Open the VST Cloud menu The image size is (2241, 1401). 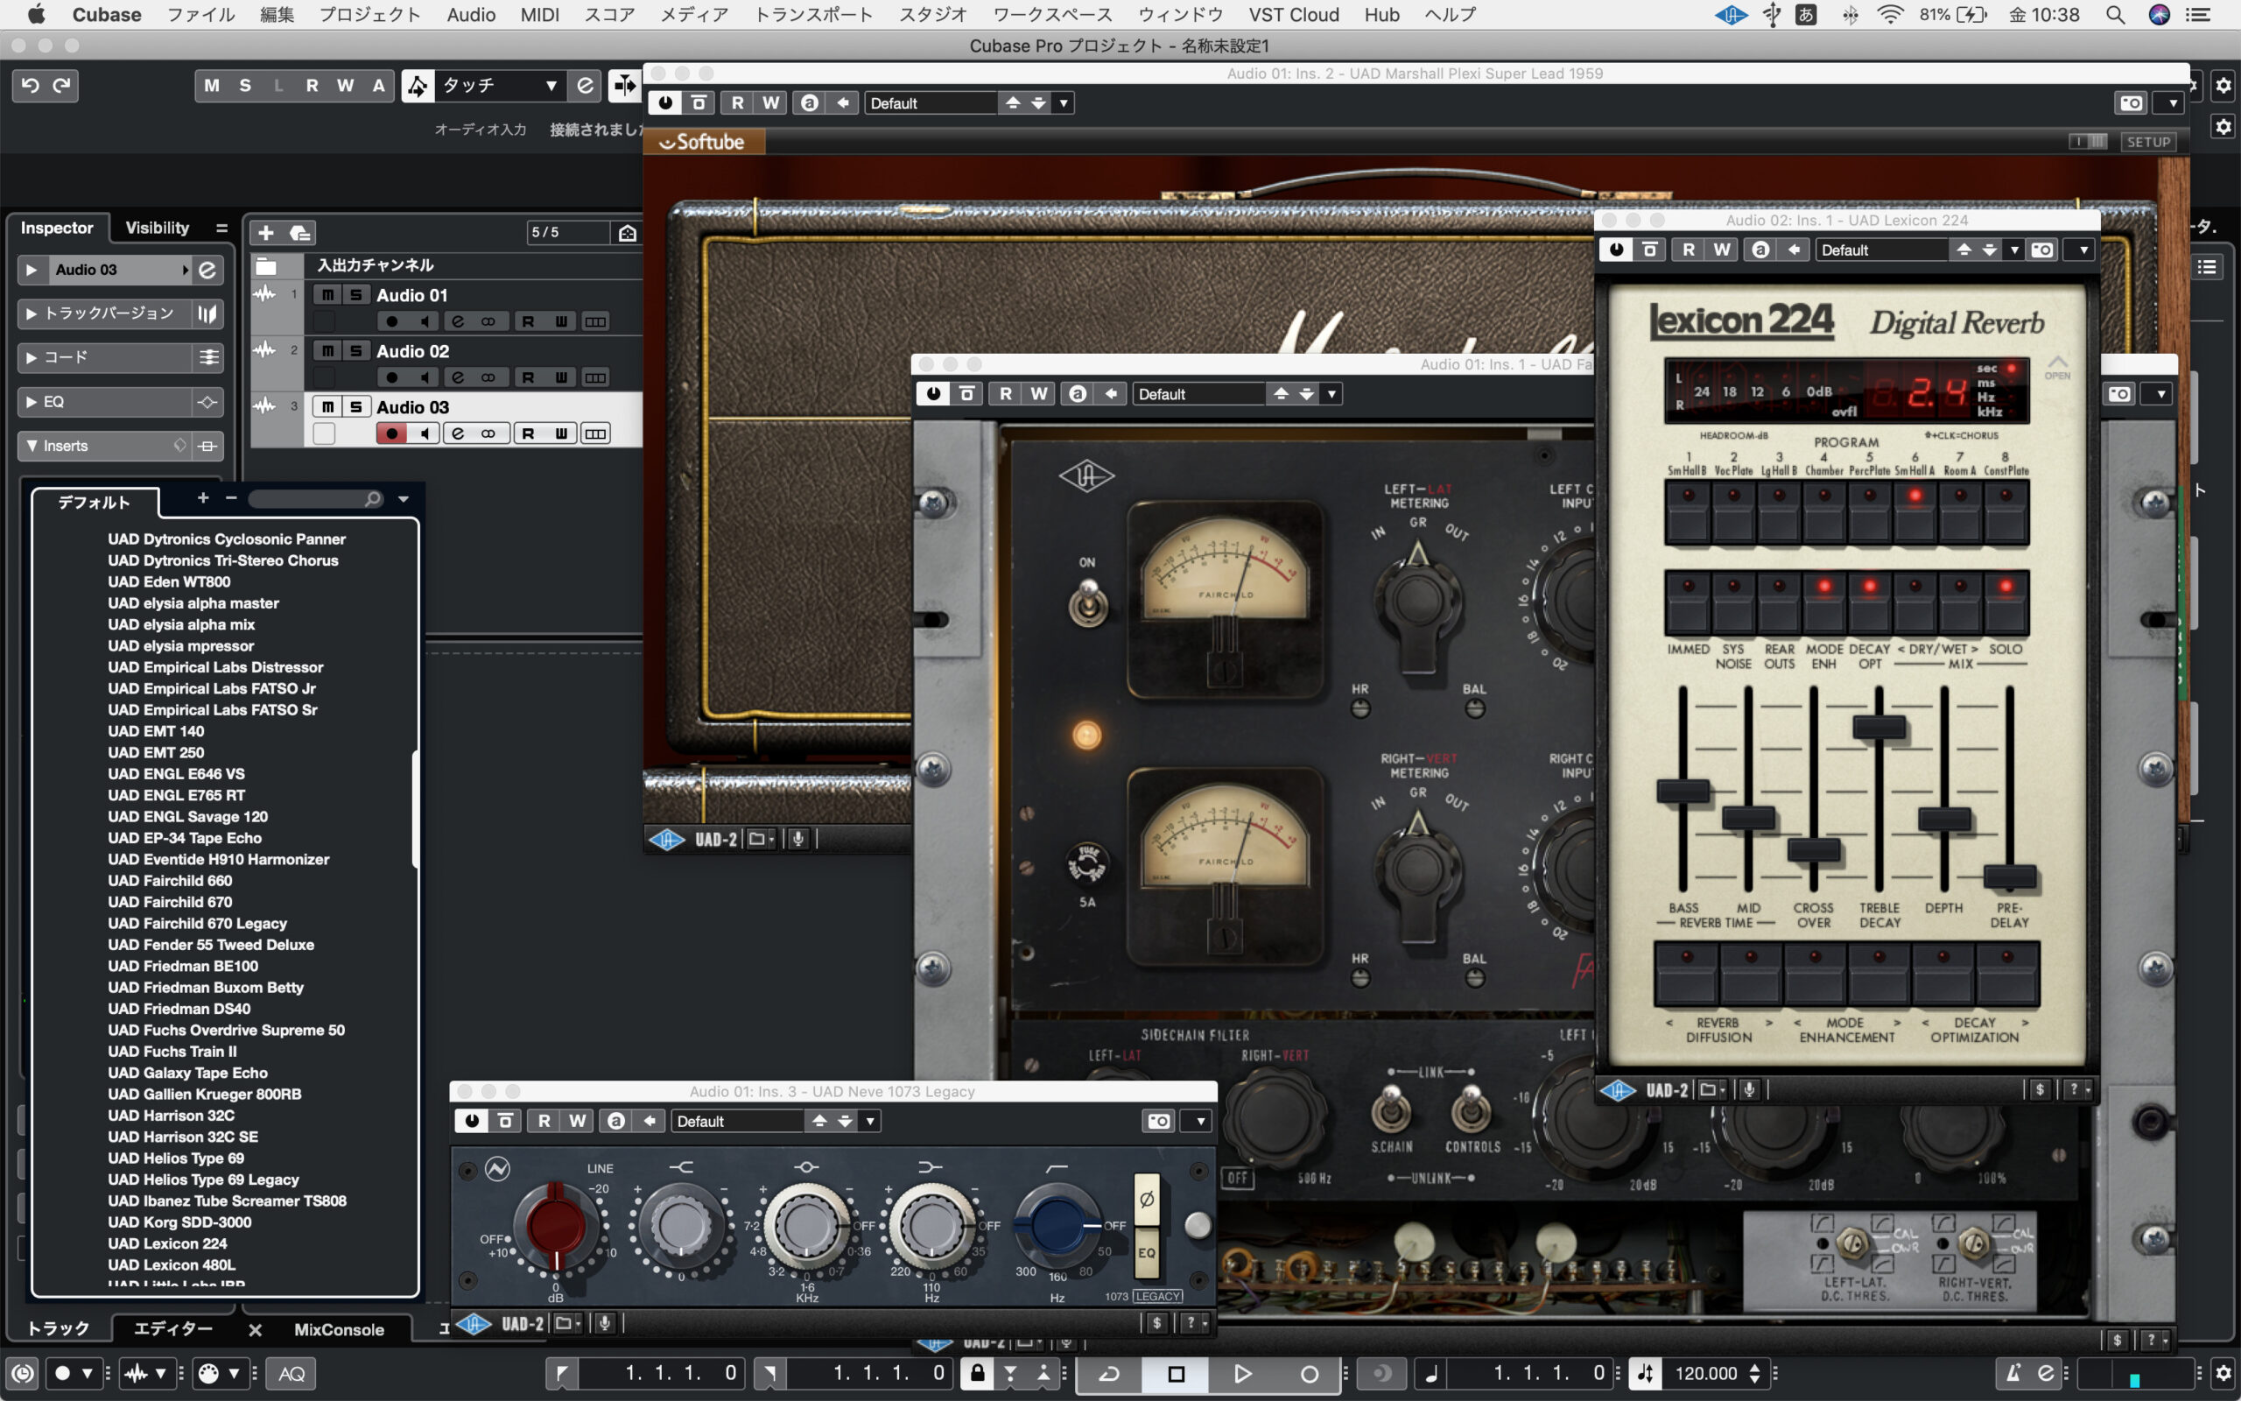click(x=1294, y=15)
